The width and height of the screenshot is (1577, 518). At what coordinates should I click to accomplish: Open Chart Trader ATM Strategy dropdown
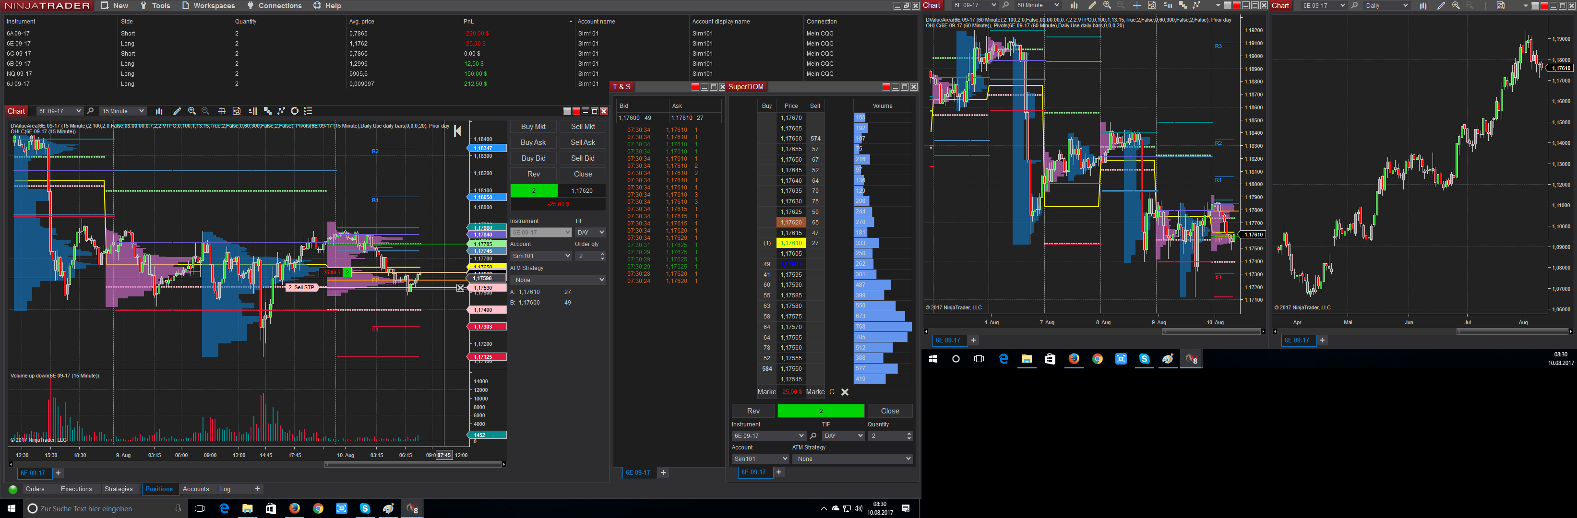click(558, 280)
